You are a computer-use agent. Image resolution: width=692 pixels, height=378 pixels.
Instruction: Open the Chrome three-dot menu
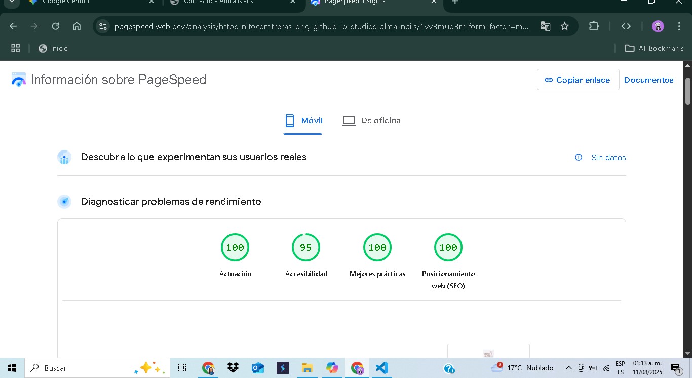coord(679,26)
